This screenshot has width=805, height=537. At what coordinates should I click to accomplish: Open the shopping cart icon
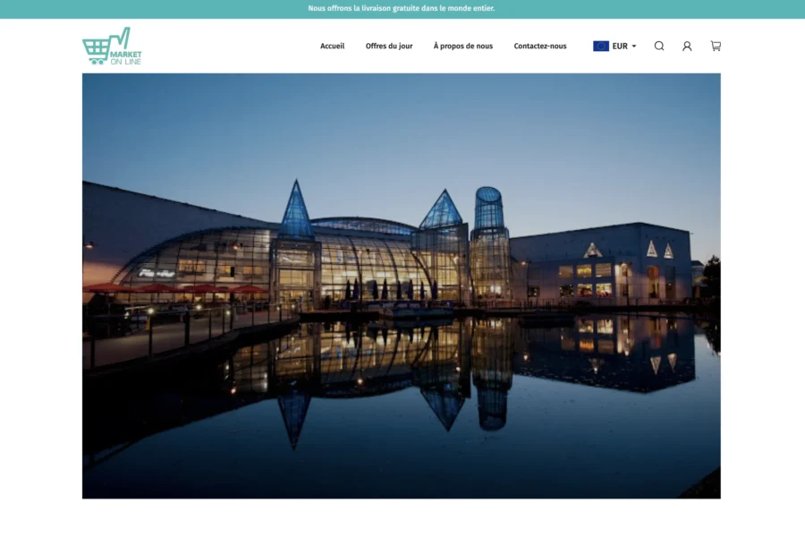tap(716, 46)
